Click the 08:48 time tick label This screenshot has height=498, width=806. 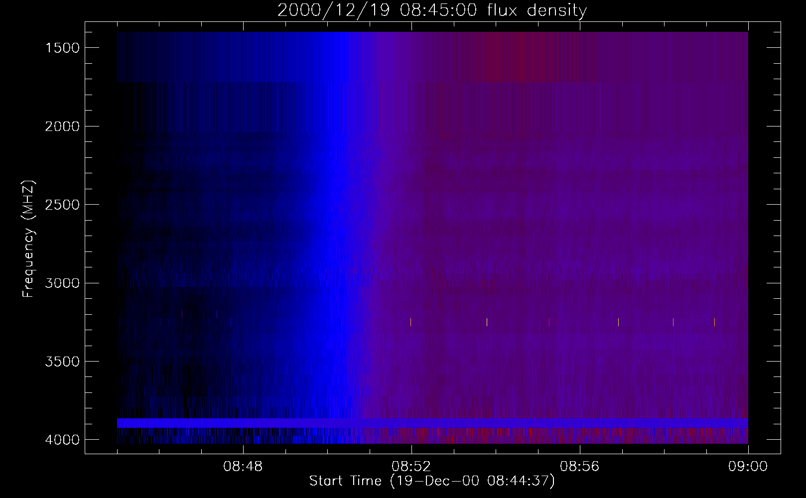click(243, 467)
